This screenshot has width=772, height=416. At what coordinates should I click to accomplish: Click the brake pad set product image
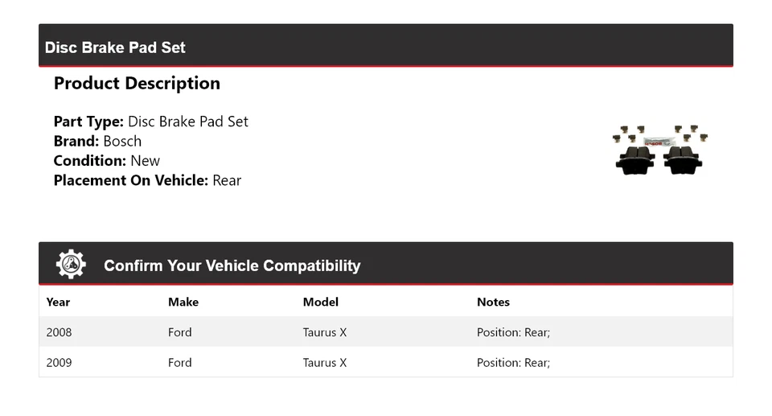[660, 150]
